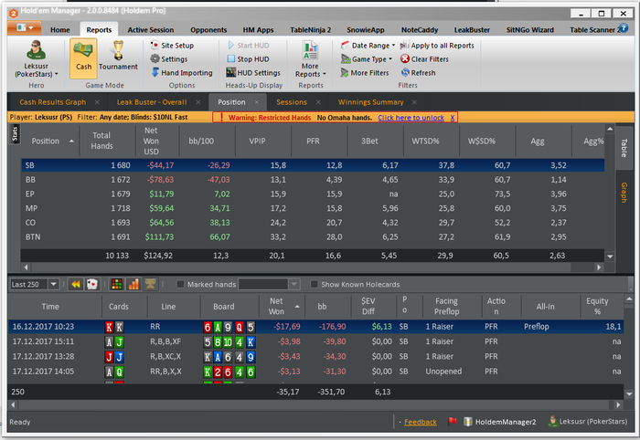Switch to Table side view
This screenshot has width=640, height=440.
tap(624, 148)
